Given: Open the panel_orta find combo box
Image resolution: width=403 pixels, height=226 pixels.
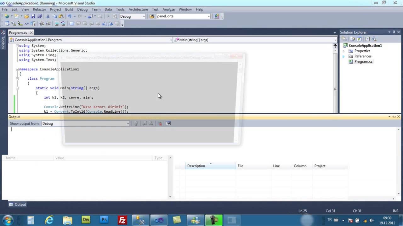Looking at the screenshot, I should click(209, 16).
